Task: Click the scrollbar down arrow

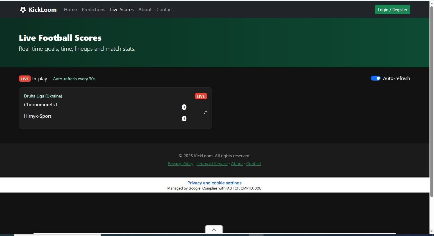Action: click(x=432, y=231)
